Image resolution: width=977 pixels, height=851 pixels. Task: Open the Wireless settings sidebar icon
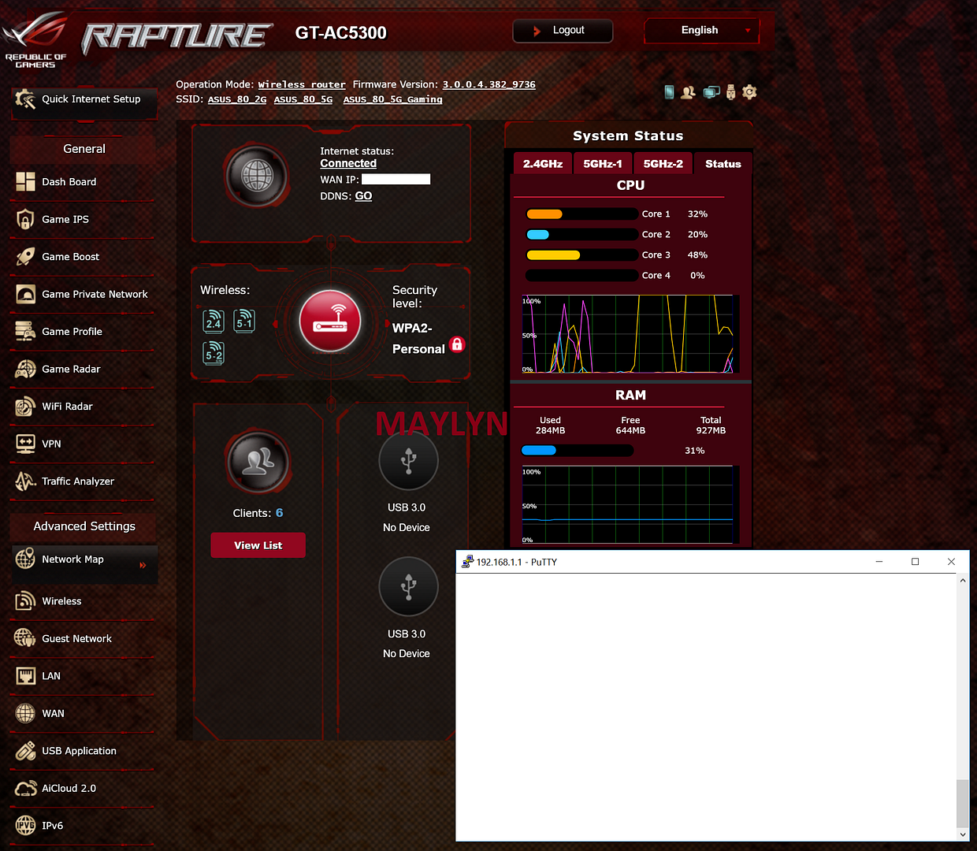[25, 601]
